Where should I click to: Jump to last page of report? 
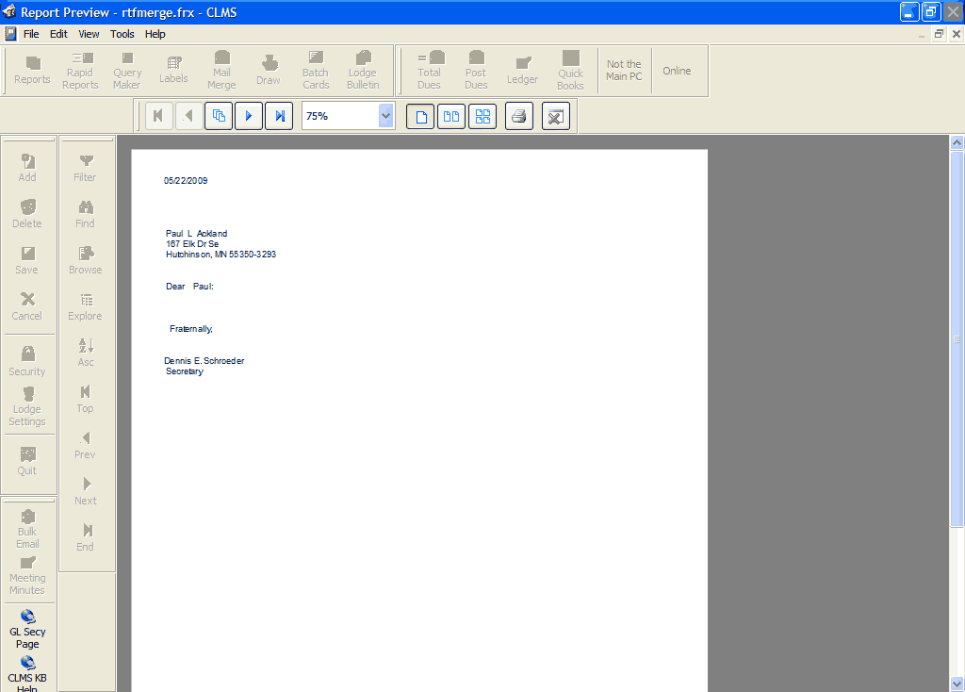pyautogui.click(x=280, y=116)
